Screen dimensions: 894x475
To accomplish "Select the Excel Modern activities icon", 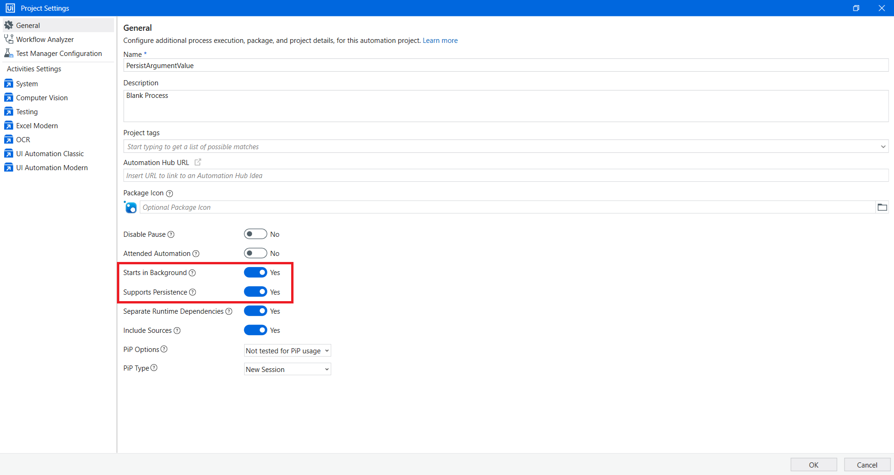I will (x=8, y=125).
